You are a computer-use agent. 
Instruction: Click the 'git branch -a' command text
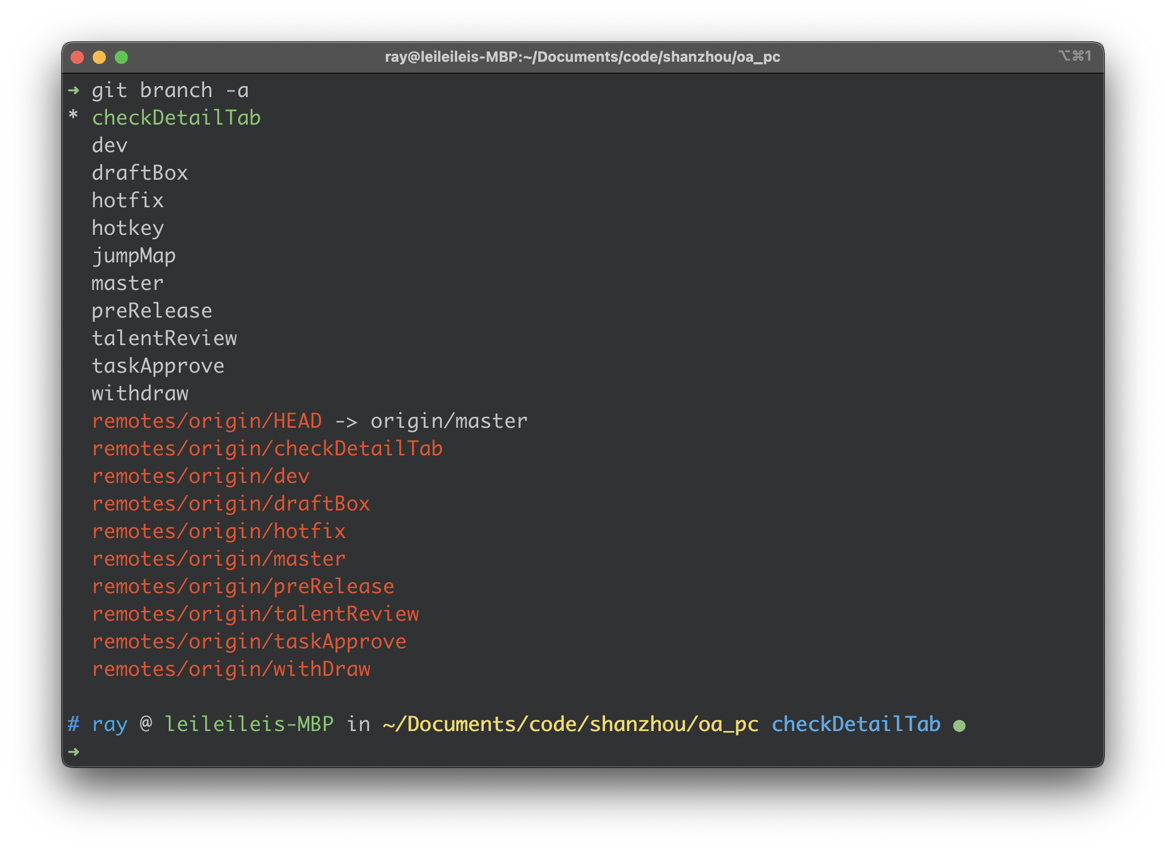170,90
